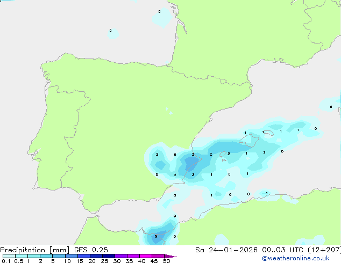Click the 45–50 mm legend color swatch

158,256
